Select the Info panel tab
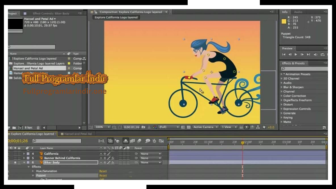Viewport: 336px width, 189px height. tap(285, 12)
